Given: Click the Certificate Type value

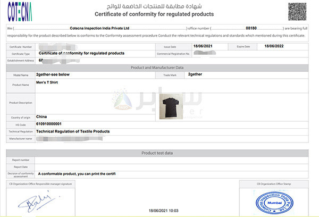Looking at the screenshot, I should pyautogui.click(x=80, y=54).
